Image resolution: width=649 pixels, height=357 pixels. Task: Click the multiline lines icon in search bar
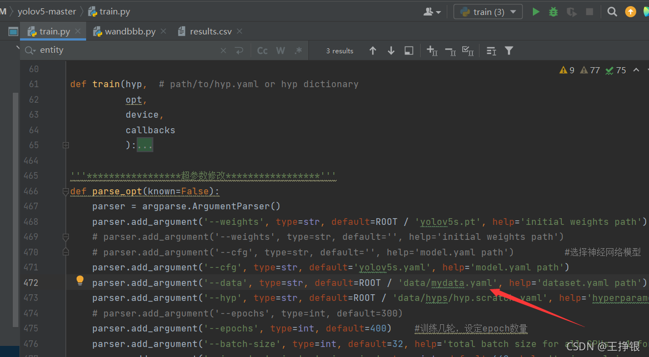(x=491, y=51)
